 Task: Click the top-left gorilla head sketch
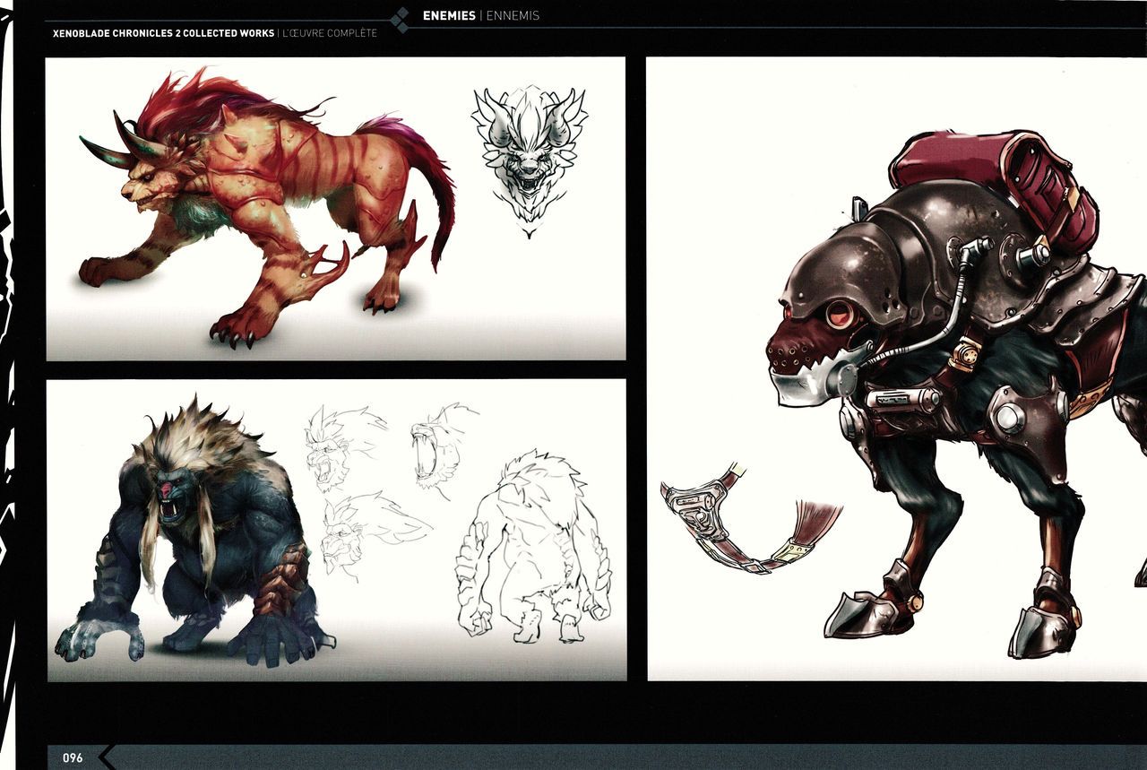(x=336, y=444)
